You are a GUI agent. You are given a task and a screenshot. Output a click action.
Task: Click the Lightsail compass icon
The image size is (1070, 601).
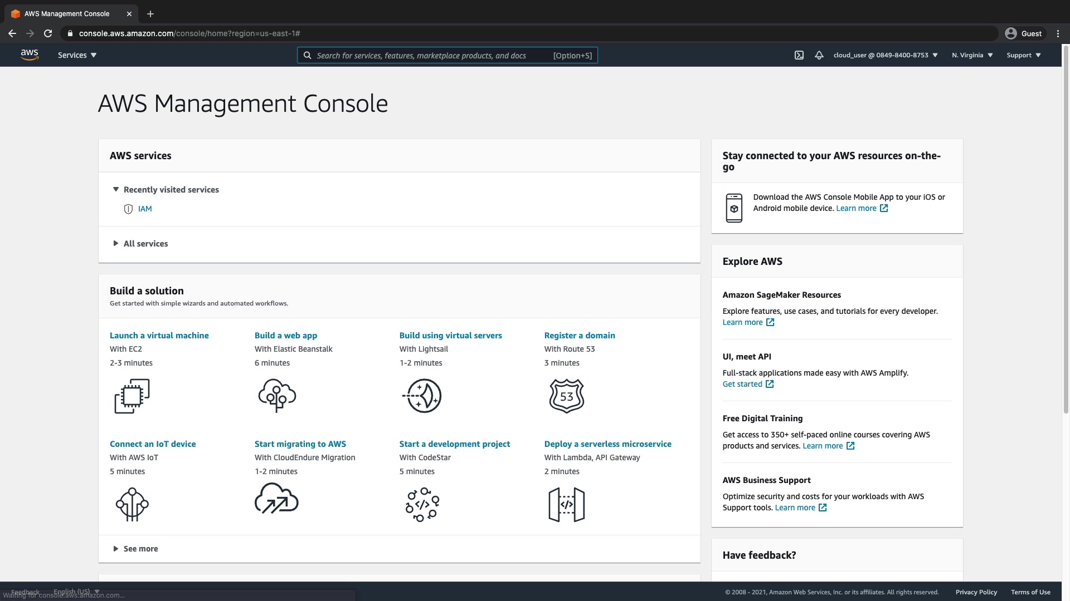point(422,396)
